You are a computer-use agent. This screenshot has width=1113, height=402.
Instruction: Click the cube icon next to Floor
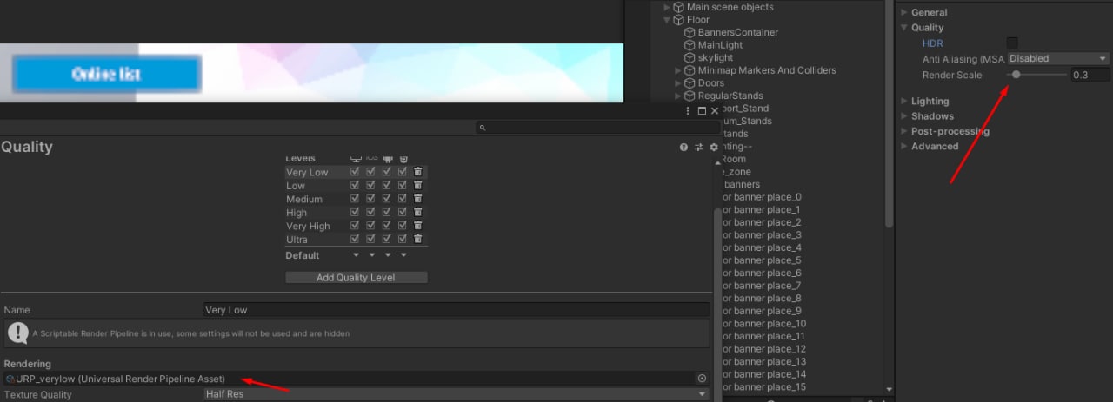678,19
